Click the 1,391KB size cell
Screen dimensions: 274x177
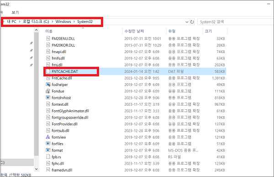click(218, 78)
